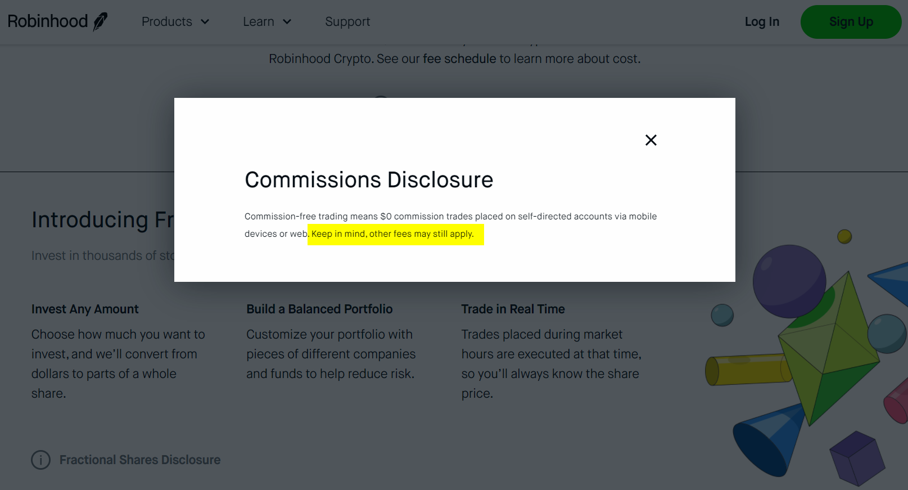The image size is (908, 490).
Task: Click the Fractional Shares Disclosure info icon
Action: 40,460
